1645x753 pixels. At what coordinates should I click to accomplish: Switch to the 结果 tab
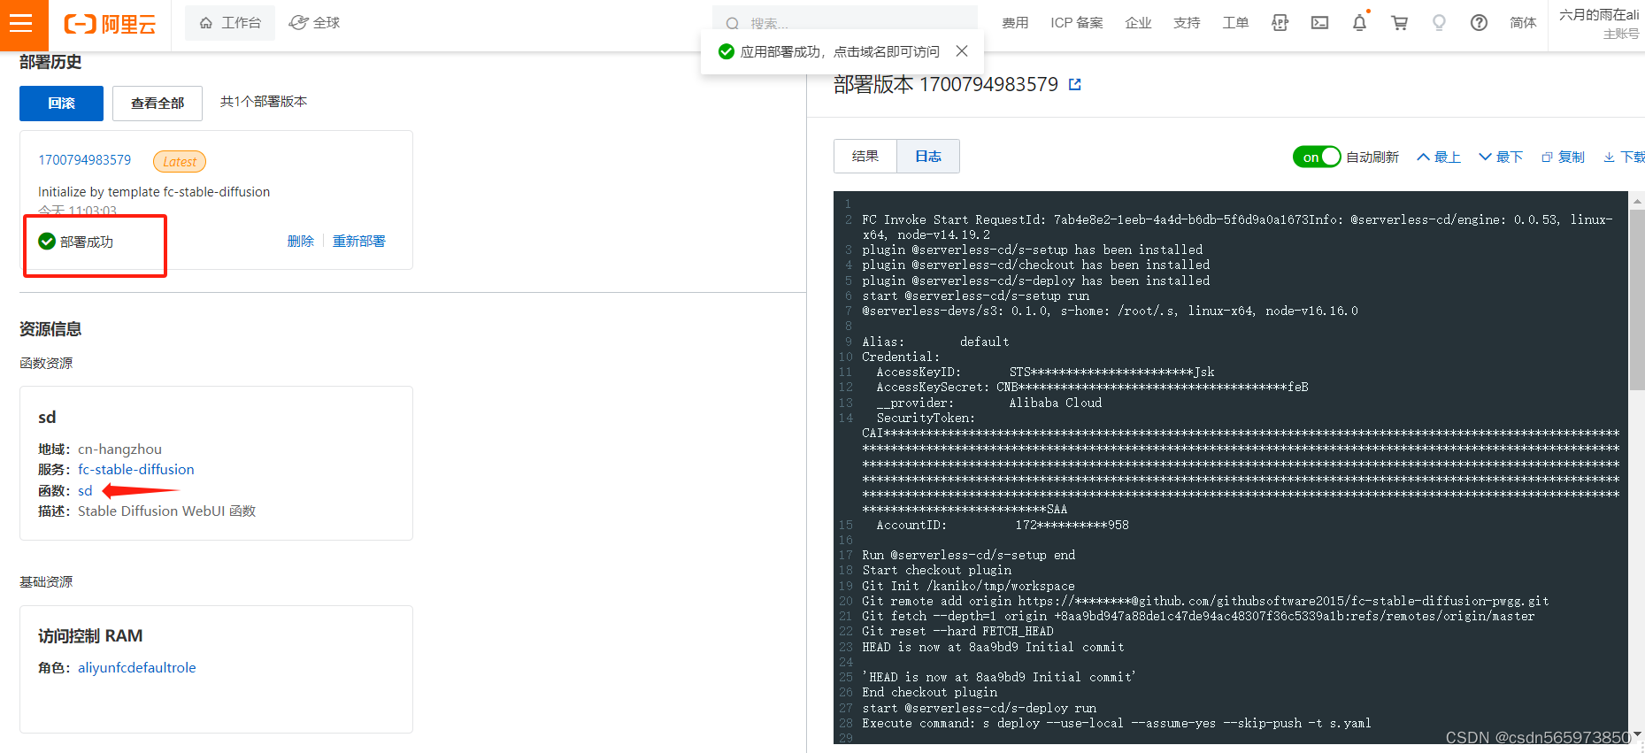(865, 157)
